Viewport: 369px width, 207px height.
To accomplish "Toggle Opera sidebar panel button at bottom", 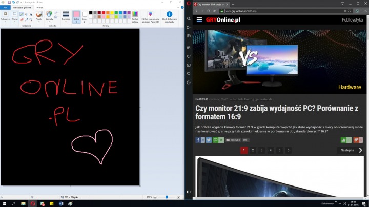I will 189,192.
